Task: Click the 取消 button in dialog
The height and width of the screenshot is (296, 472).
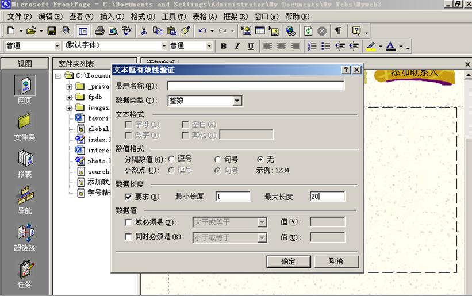Action: 336,262
